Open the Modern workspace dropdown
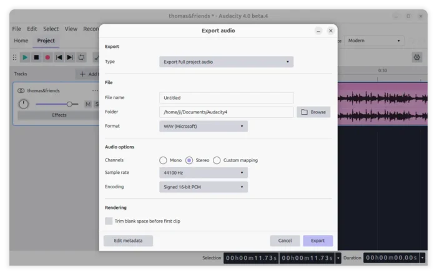The height and width of the screenshot is (275, 437). coord(374,41)
